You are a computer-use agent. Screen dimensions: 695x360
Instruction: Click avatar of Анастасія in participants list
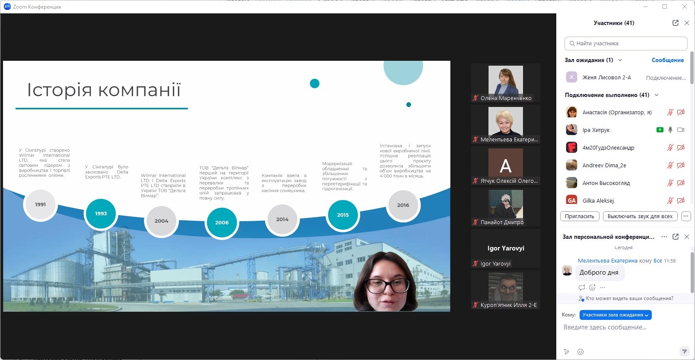(x=571, y=112)
